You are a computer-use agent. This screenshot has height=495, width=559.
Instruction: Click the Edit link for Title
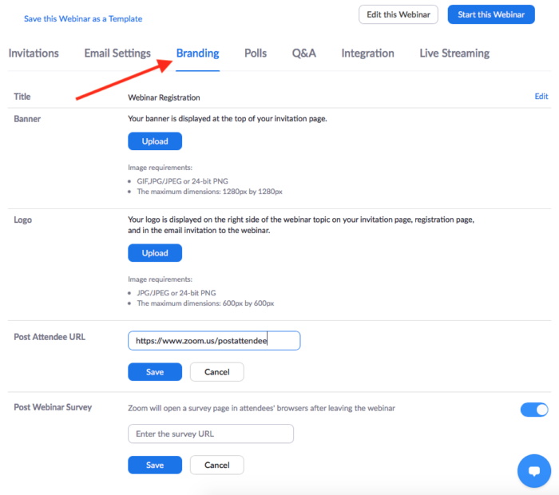coord(541,97)
